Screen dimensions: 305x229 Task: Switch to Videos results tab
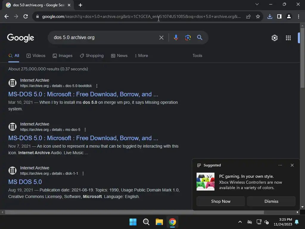pyautogui.click(x=36, y=56)
